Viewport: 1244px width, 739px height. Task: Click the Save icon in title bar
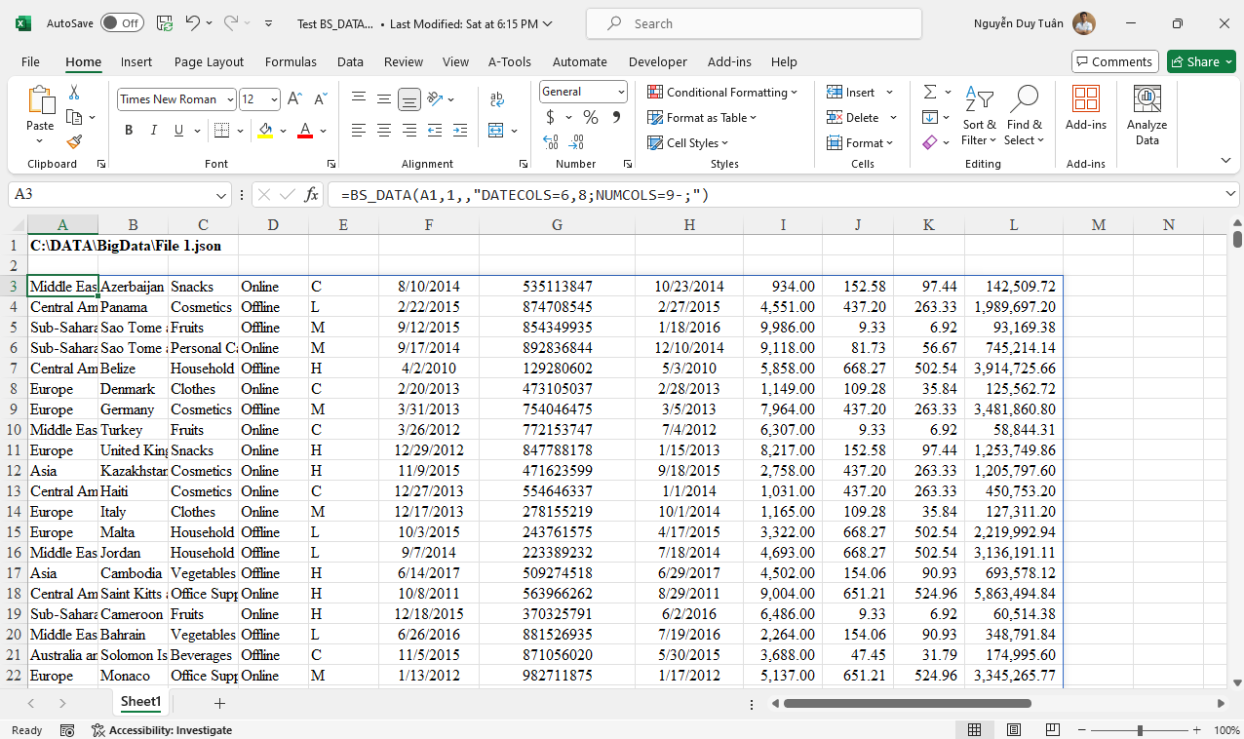pos(165,23)
